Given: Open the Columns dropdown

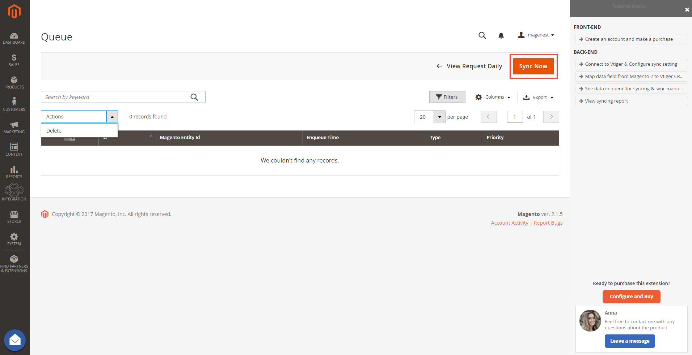Looking at the screenshot, I should click(493, 97).
